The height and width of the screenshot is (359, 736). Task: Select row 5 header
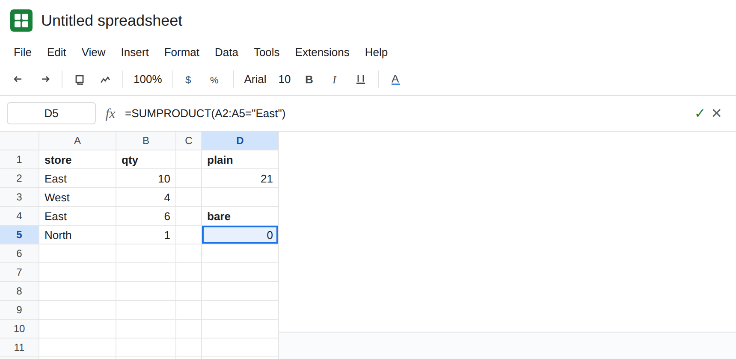tap(19, 235)
